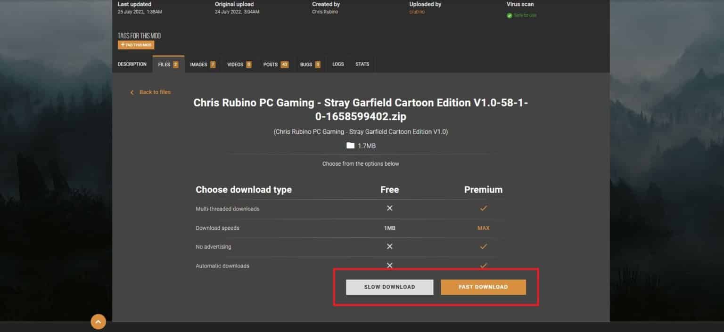Open the Posts tab
The image size is (724, 332).
click(276, 65)
